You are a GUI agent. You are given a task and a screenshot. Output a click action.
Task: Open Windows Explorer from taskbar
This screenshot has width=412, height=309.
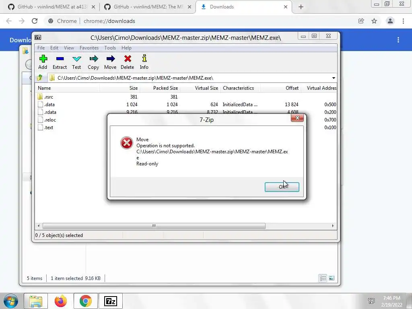tap(36, 301)
